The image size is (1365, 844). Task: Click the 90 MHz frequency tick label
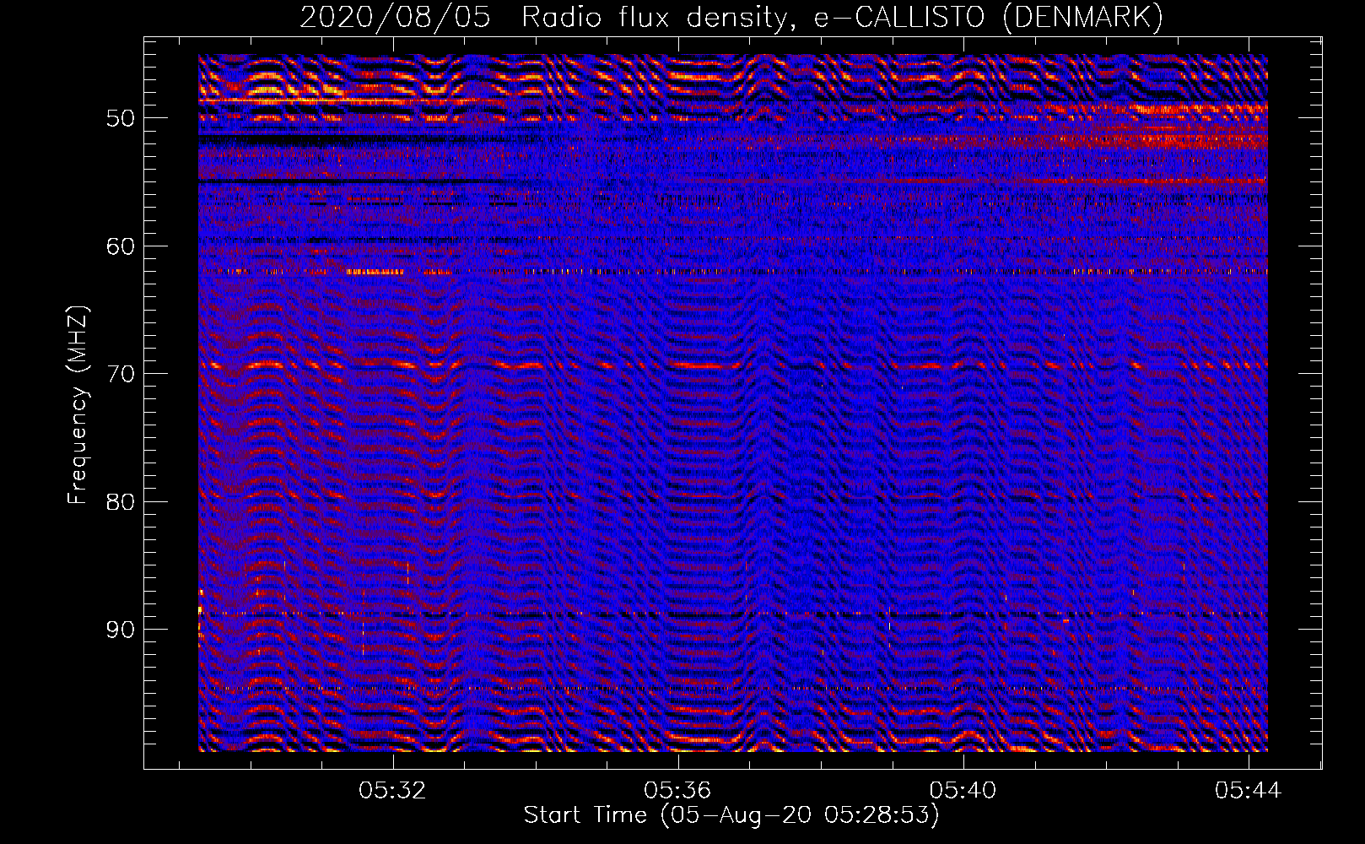121,630
